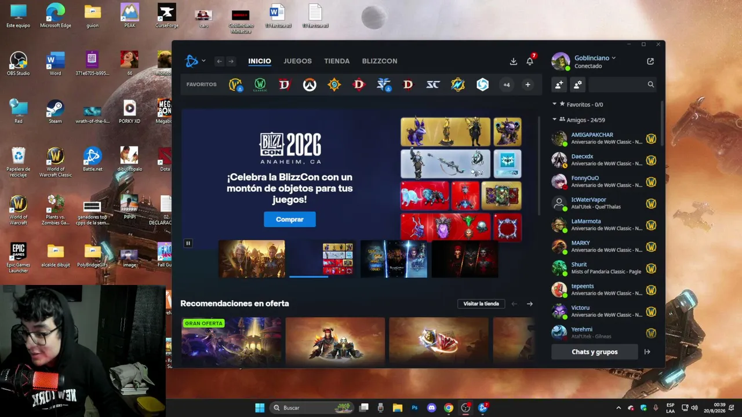
Task: Pop out the friends panel window
Action: 650,61
